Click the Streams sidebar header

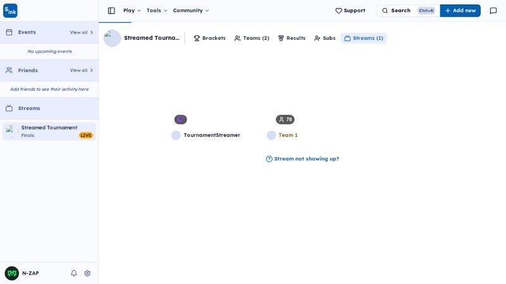point(49,108)
